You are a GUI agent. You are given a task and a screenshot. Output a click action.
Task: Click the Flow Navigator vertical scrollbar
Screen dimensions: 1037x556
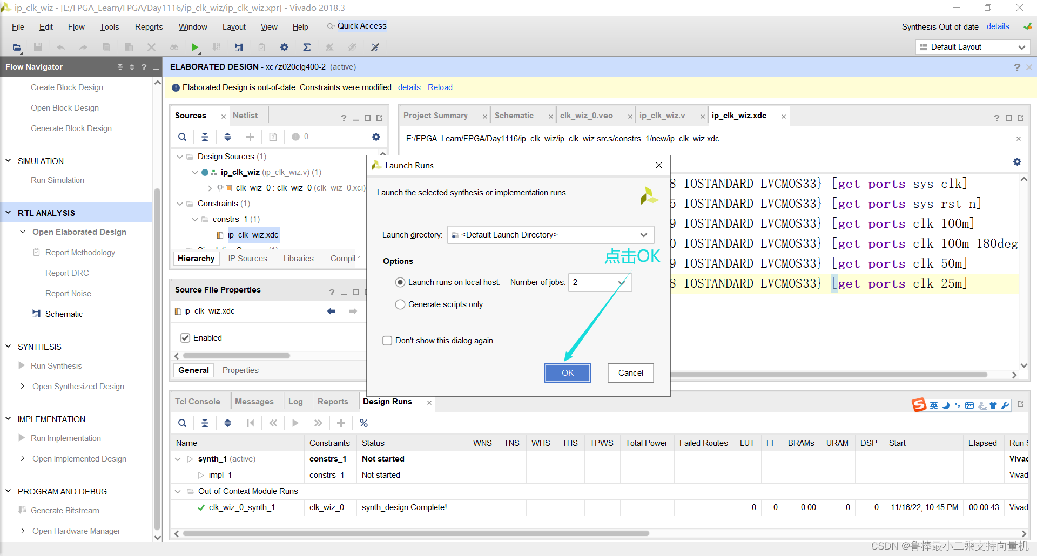click(x=157, y=359)
